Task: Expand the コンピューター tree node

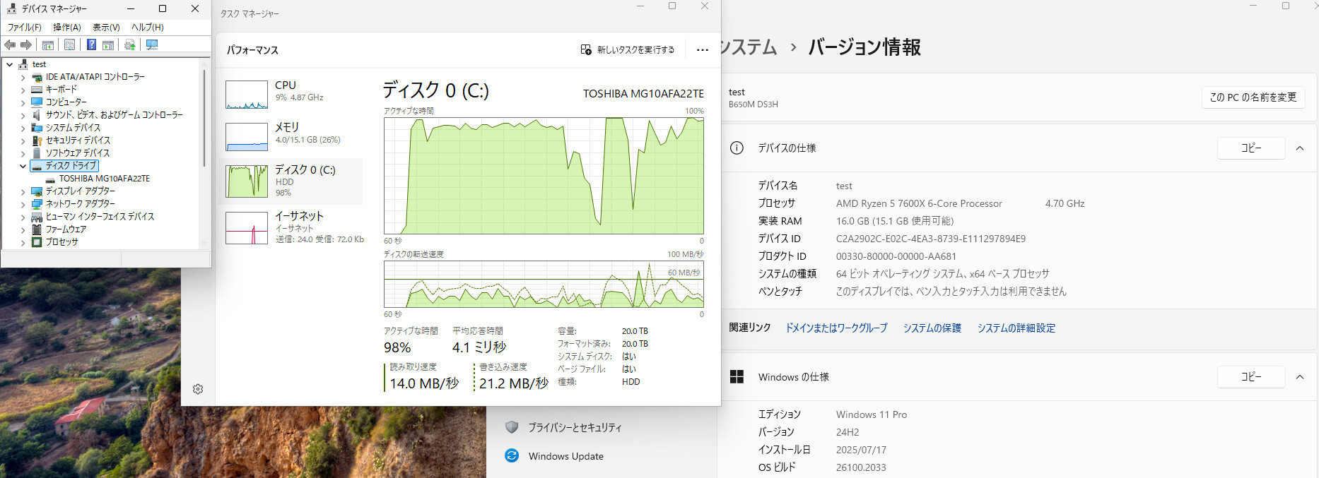Action: point(23,102)
